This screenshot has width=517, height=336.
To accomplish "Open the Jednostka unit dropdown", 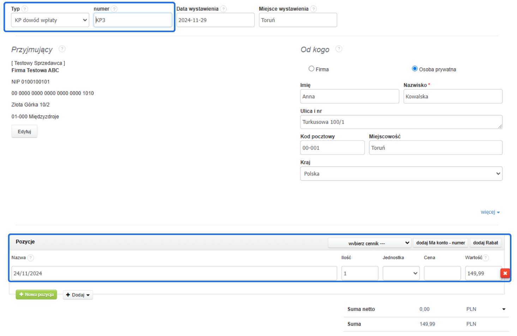I will pos(401,273).
